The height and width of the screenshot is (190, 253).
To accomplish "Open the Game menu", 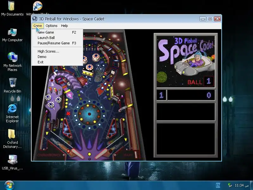I will [38, 26].
